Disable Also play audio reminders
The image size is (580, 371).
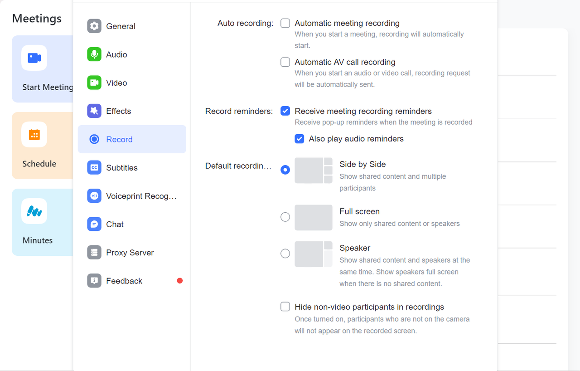[299, 139]
